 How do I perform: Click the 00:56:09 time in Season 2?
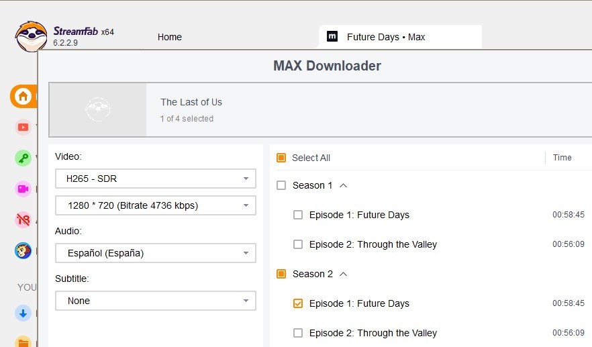569,333
